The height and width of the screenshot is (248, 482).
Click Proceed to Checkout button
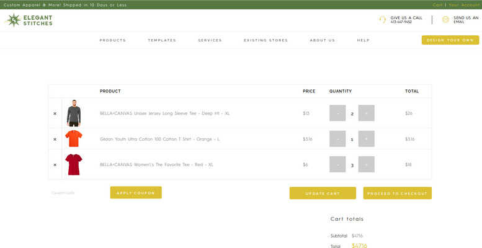tap(398, 193)
